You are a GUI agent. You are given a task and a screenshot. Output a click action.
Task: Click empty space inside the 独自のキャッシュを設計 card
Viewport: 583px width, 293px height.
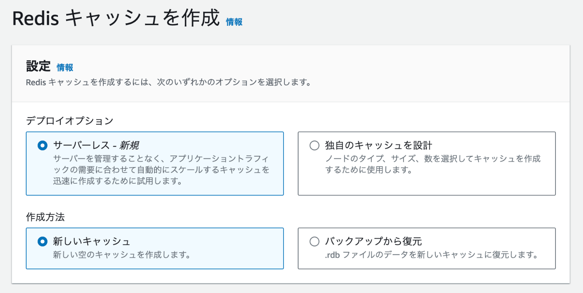coord(426,186)
